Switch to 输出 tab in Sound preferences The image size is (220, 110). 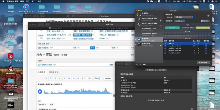[x=158, y=70]
